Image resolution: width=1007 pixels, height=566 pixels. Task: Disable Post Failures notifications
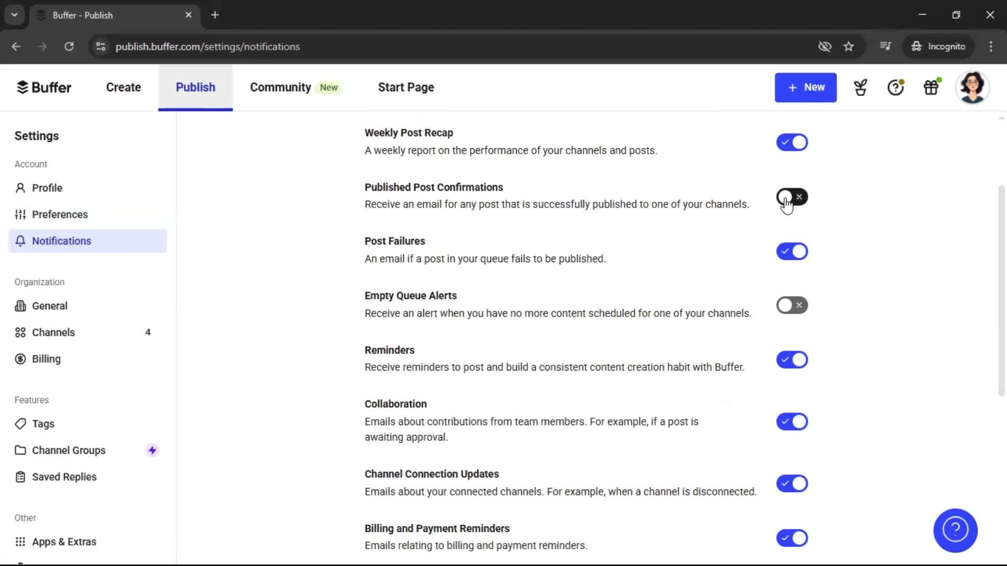point(792,251)
